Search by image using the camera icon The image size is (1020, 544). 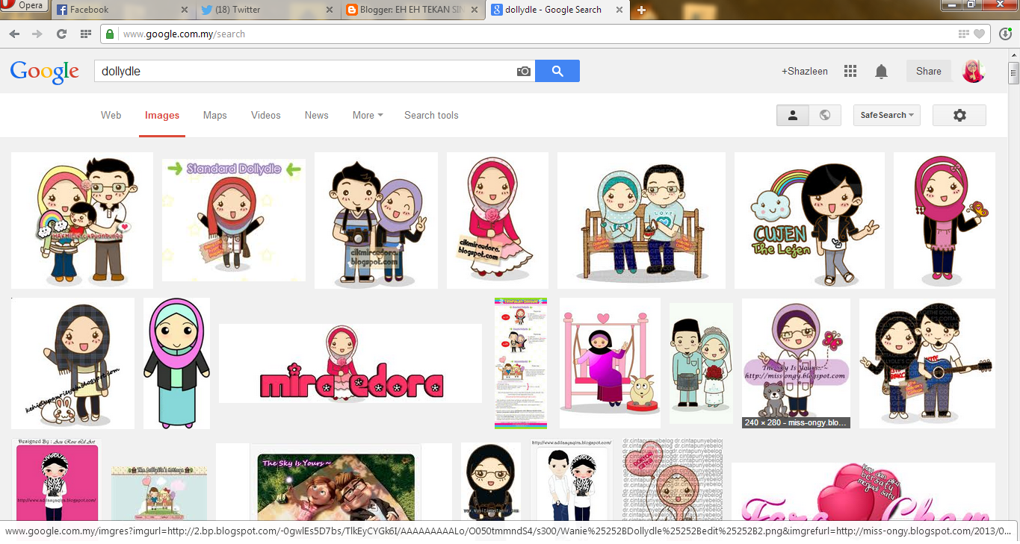[524, 72]
